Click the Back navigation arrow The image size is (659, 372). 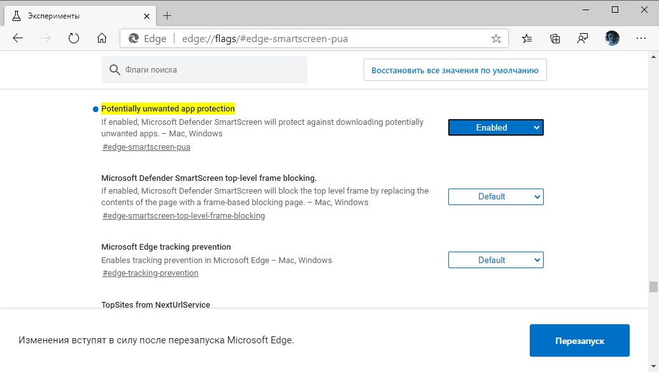click(17, 38)
